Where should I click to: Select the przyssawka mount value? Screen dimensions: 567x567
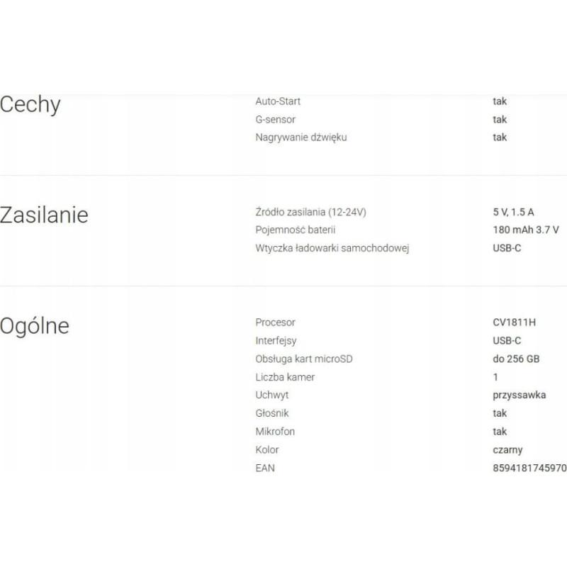(519, 395)
